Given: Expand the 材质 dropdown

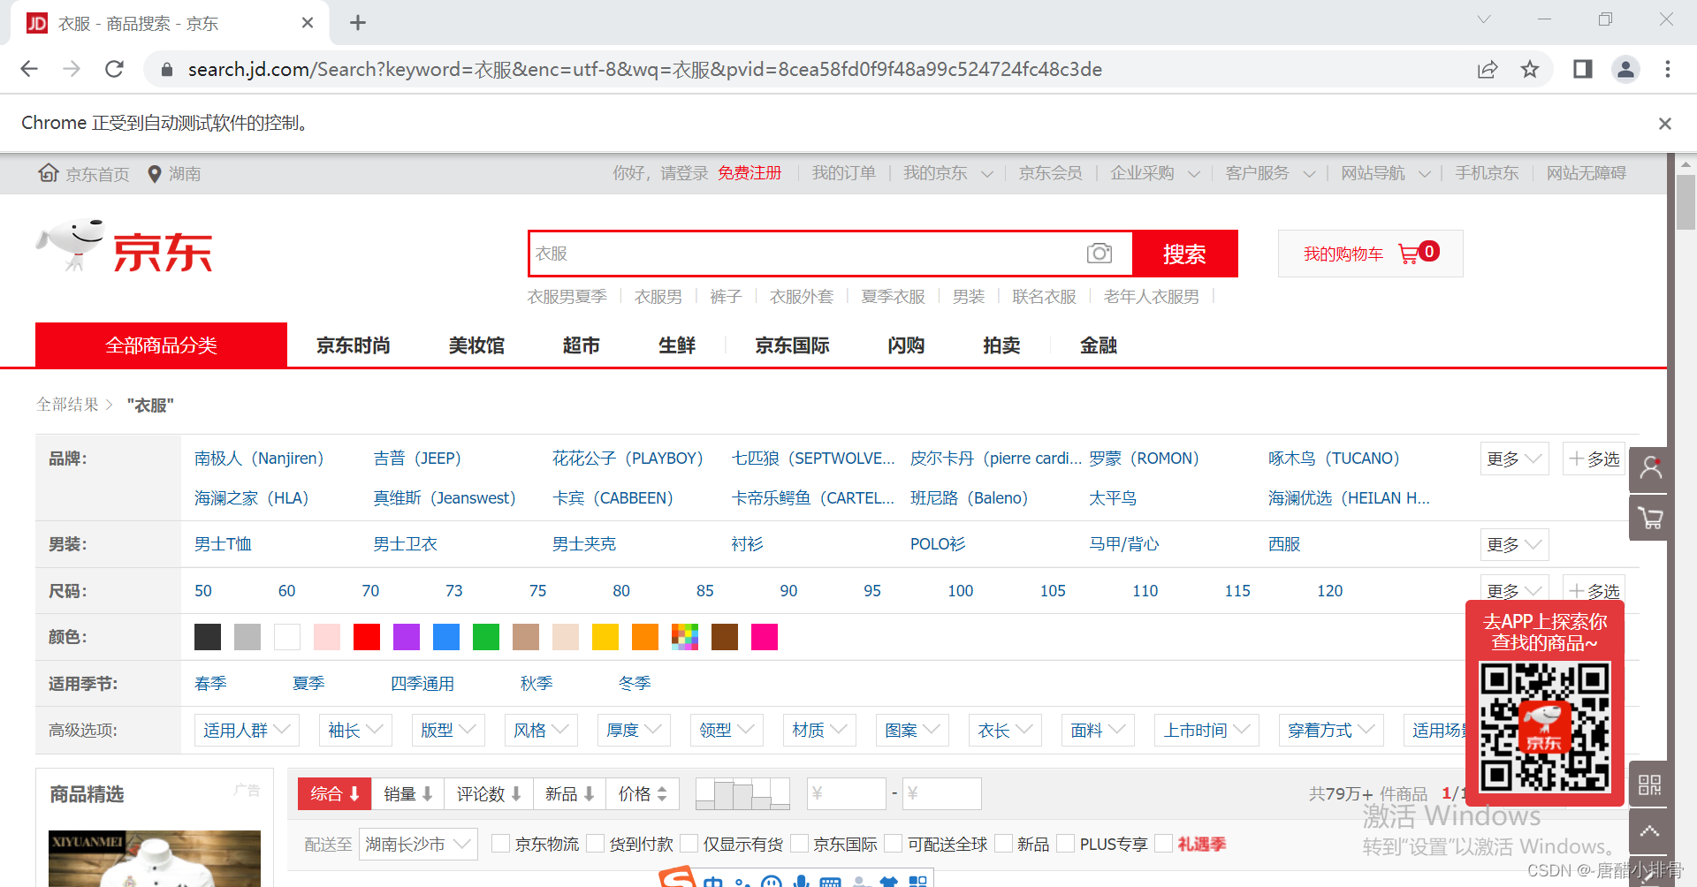Looking at the screenshot, I should (819, 730).
